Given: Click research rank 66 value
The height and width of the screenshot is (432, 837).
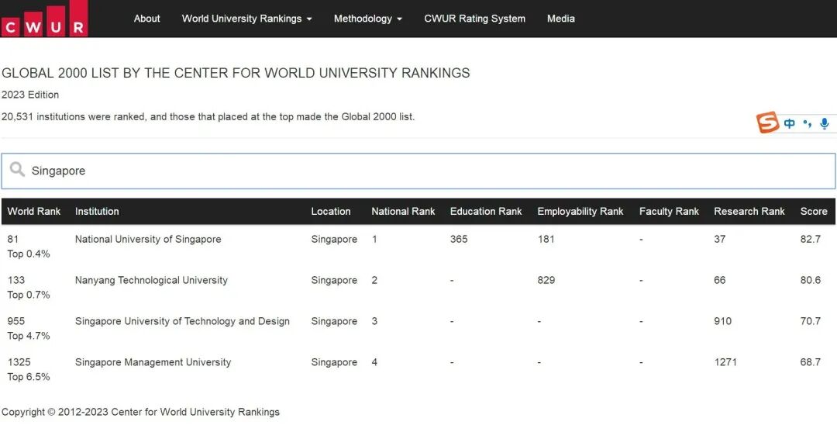Looking at the screenshot, I should coord(719,280).
